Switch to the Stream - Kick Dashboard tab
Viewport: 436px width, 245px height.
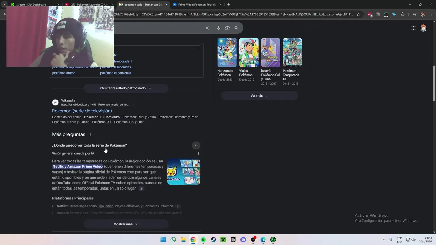click(34, 5)
